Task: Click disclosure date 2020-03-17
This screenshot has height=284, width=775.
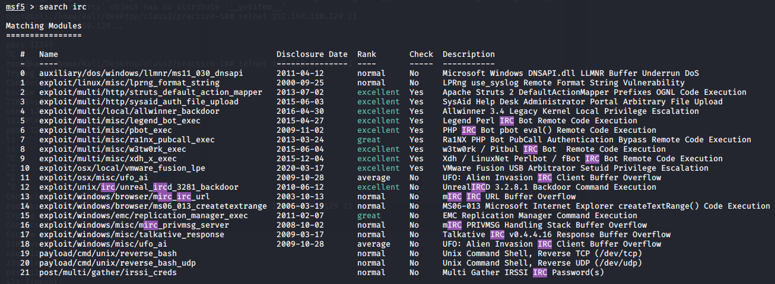Action: click(x=300, y=168)
